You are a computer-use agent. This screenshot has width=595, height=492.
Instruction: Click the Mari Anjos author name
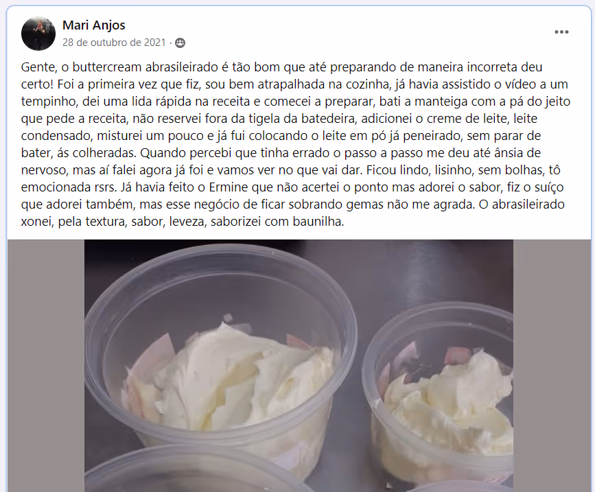click(x=94, y=25)
